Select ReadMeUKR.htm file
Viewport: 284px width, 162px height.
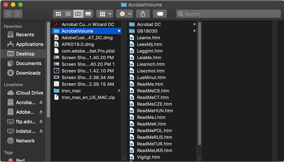click(162, 150)
